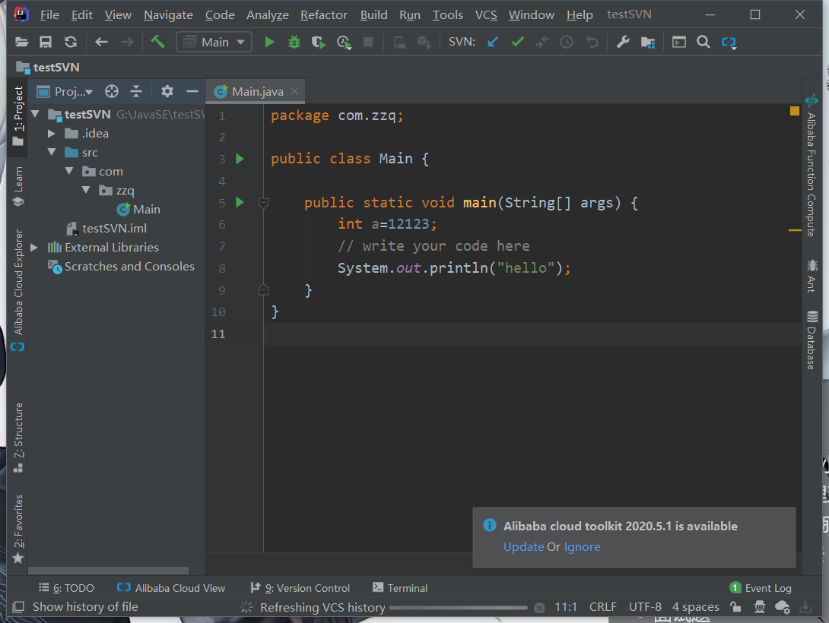Locate file using the crosshair target icon

click(112, 91)
